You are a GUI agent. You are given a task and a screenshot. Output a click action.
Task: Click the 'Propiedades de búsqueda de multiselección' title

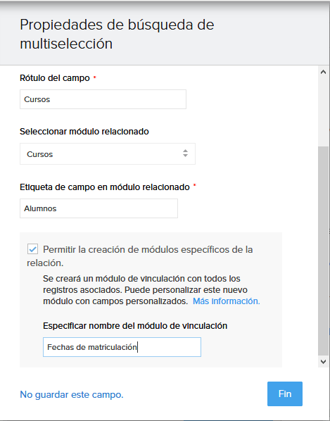(x=117, y=34)
